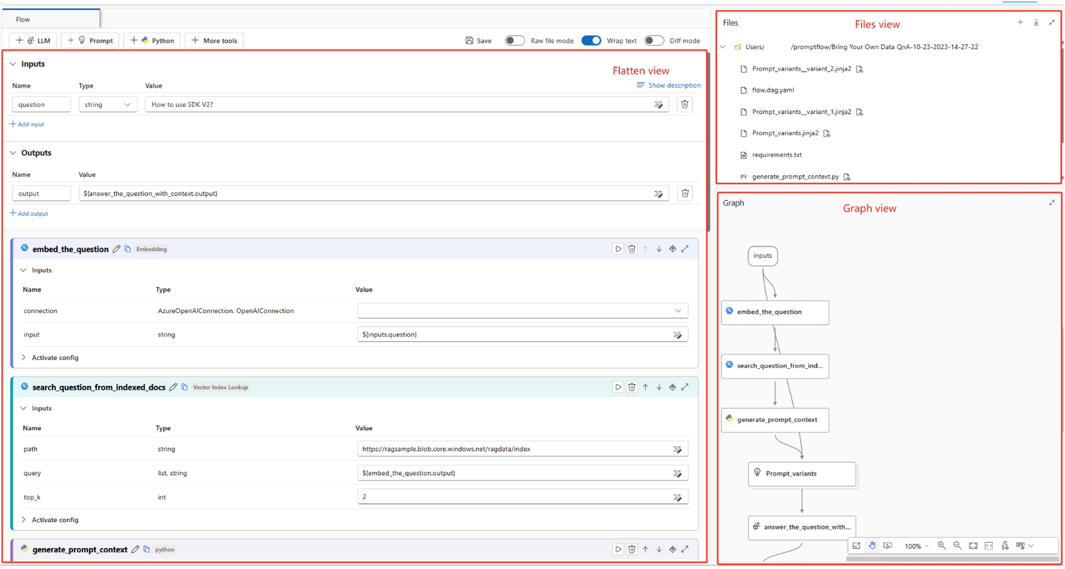1065x569 pixels.
Task: Collapse embed_the_question Inputs section
Action: click(23, 270)
